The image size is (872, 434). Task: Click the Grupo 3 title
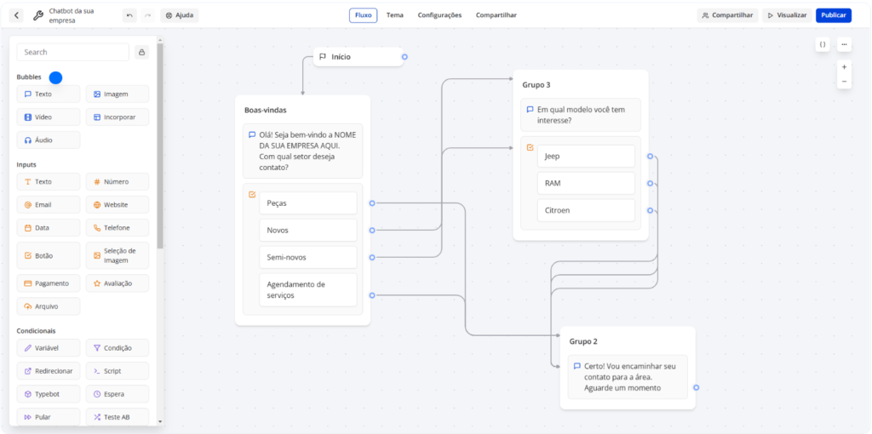(x=536, y=85)
